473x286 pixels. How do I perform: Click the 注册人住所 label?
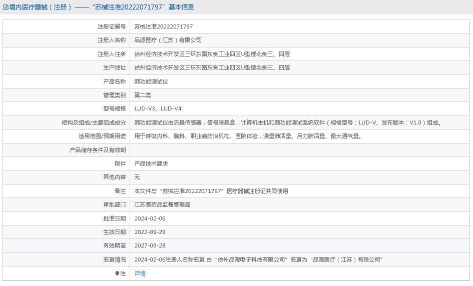[x=112, y=54]
